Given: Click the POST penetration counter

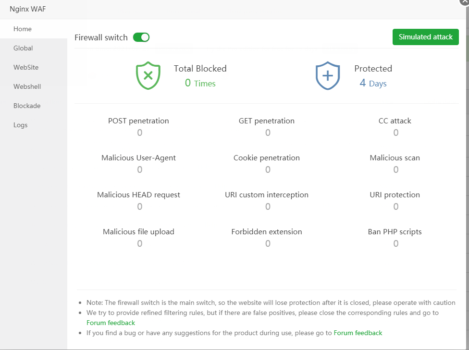Looking at the screenshot, I should pyautogui.click(x=139, y=133).
